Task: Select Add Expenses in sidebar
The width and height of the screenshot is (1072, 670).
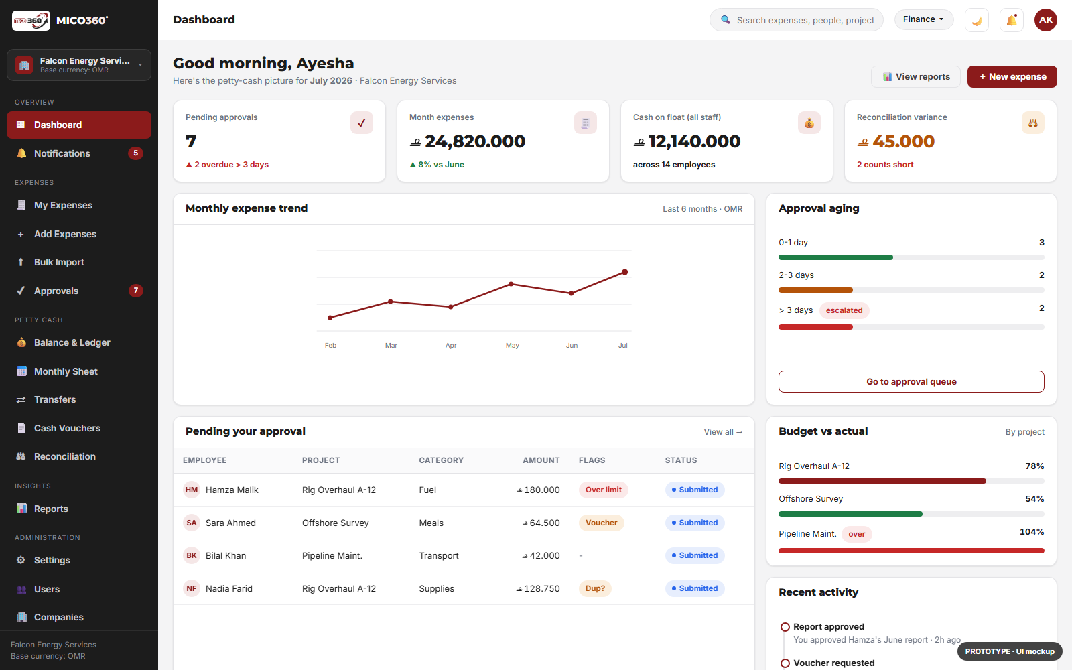Action: [x=79, y=234]
